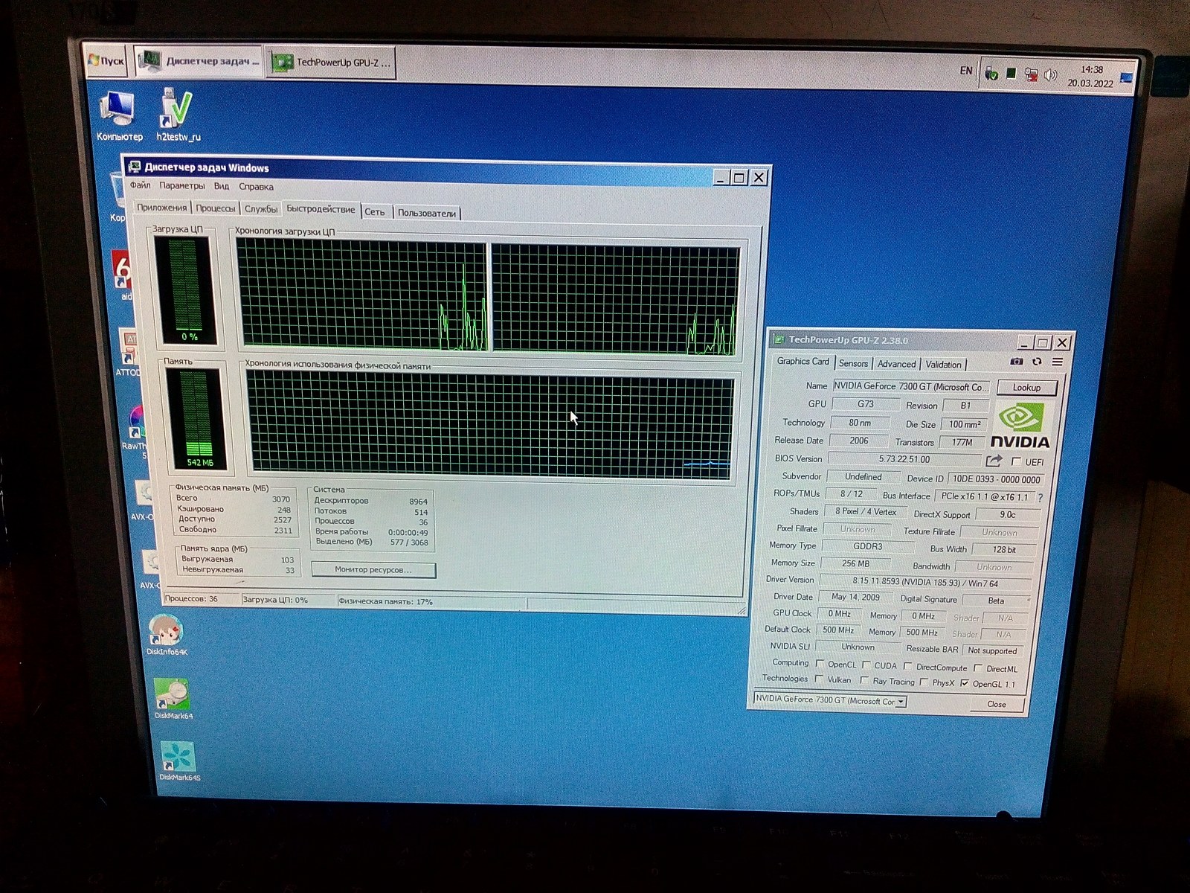Toggle the Ray Tracing checkbox
The image size is (1190, 893).
click(863, 680)
